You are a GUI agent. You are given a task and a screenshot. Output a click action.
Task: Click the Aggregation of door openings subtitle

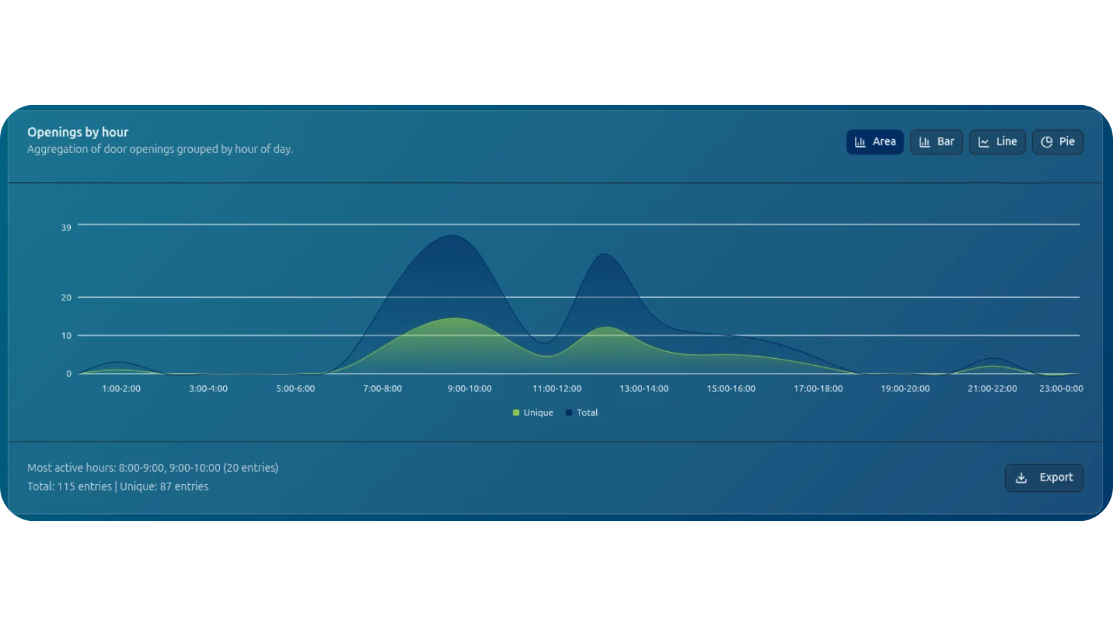(160, 150)
